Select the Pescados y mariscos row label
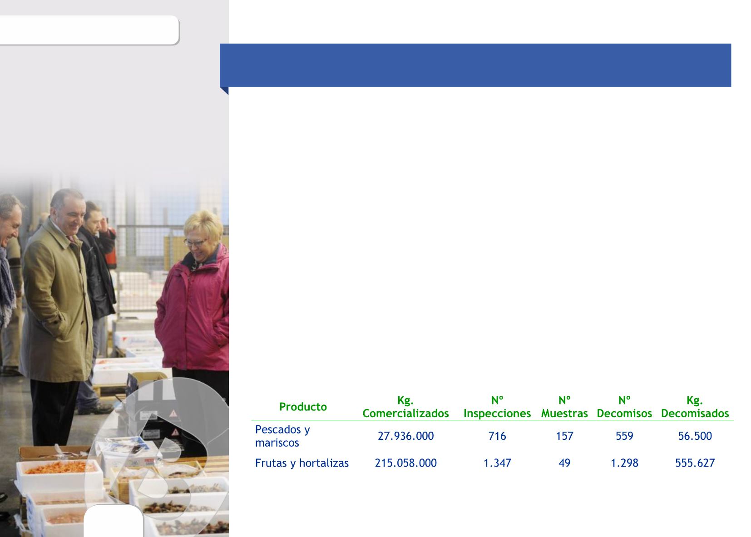This screenshot has width=751, height=537. (x=282, y=436)
